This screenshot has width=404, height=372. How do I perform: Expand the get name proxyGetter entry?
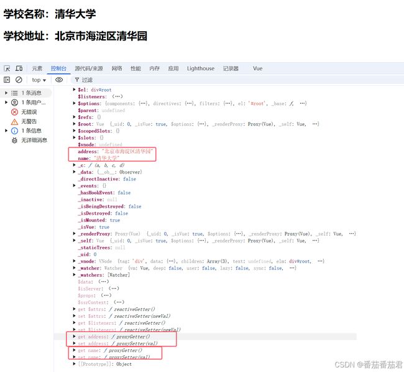(x=74, y=350)
